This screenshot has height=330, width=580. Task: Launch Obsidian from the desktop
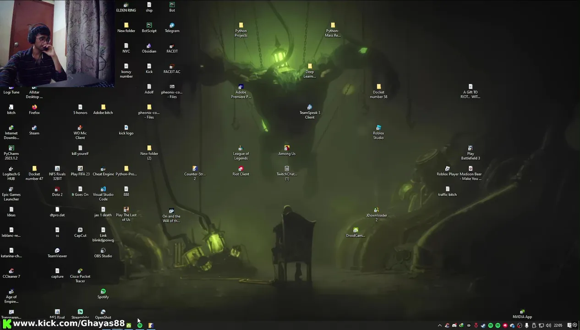pyautogui.click(x=149, y=48)
